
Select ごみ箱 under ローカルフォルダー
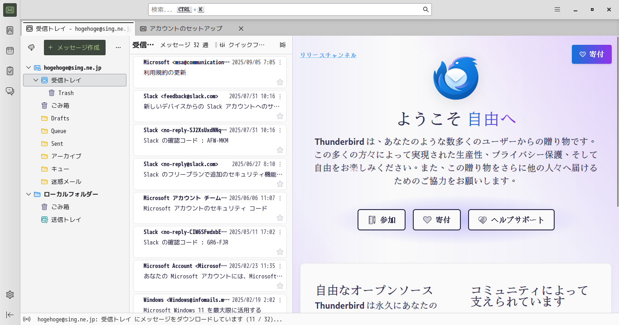click(x=75, y=207)
